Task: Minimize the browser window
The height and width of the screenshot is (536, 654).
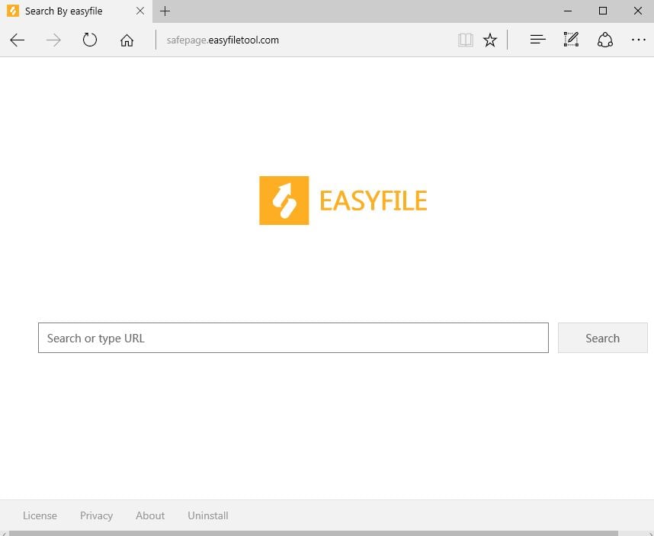Action: (x=568, y=11)
